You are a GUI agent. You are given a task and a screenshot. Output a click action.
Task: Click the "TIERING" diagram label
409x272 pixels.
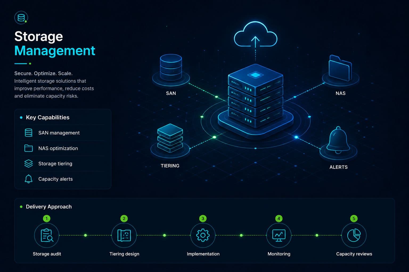(x=170, y=166)
